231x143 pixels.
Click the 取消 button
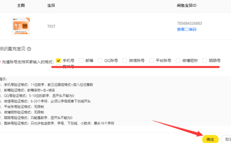click(227, 139)
